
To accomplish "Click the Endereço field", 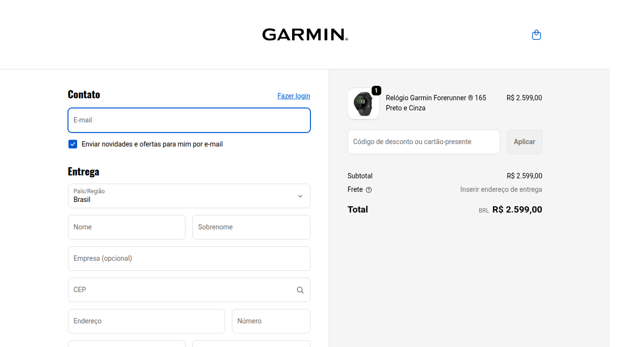I will [147, 321].
